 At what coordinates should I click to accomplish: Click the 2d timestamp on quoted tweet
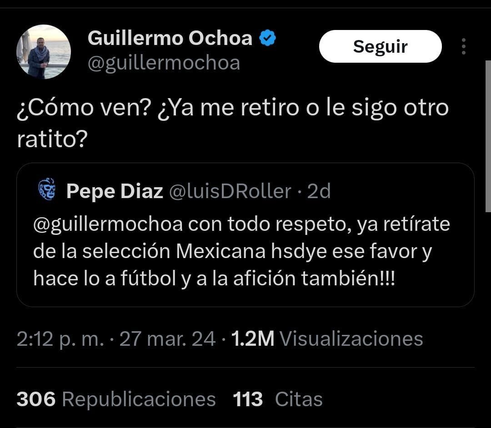click(319, 192)
